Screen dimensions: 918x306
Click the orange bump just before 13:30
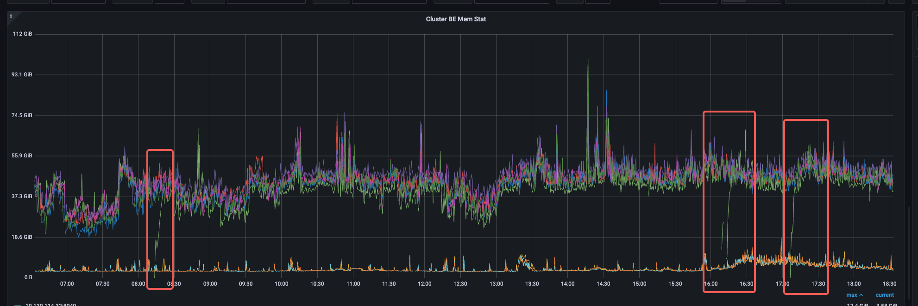pyautogui.click(x=522, y=257)
